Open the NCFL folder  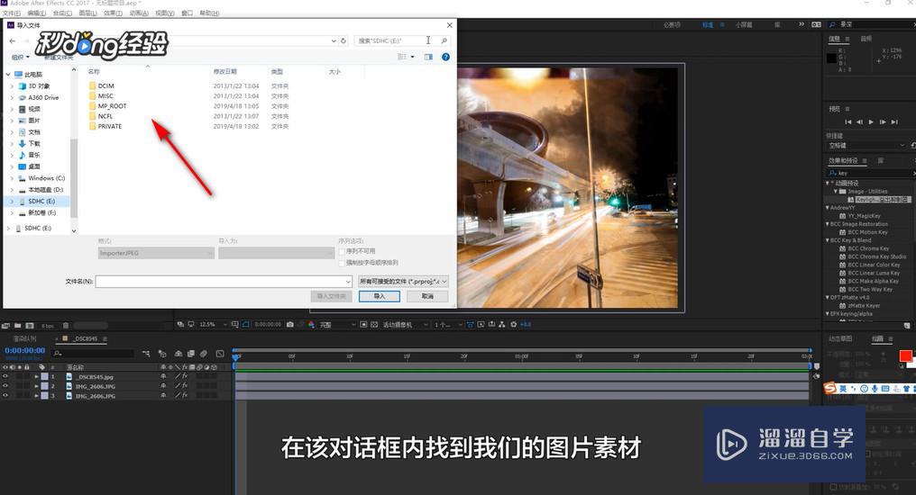(x=105, y=116)
